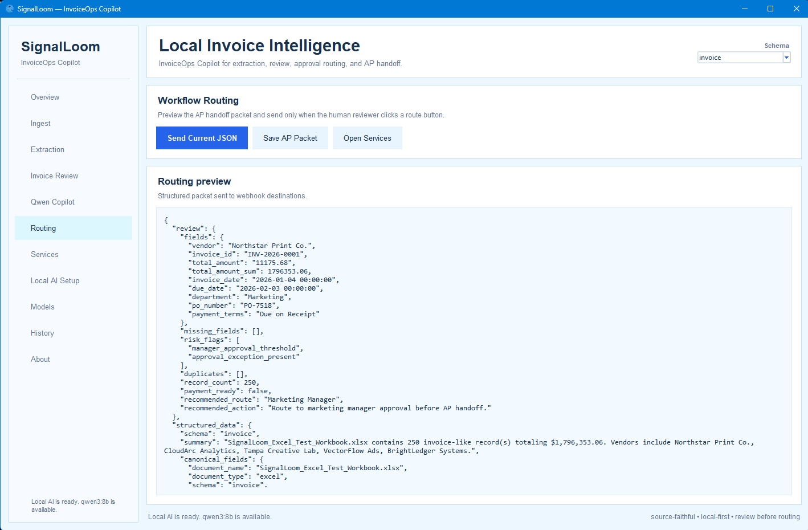Select the invoice schema combo box
This screenshot has width=808, height=530.
(744, 58)
